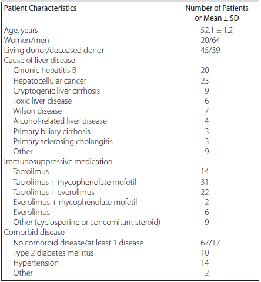This screenshot has width=261, height=282.
Task: Select the 'Cause of liver disease' heading
Action: tap(39, 60)
